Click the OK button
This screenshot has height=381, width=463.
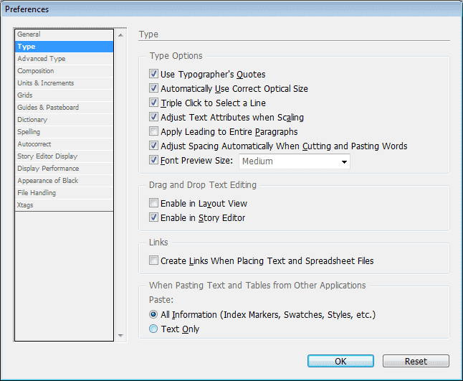pos(340,361)
